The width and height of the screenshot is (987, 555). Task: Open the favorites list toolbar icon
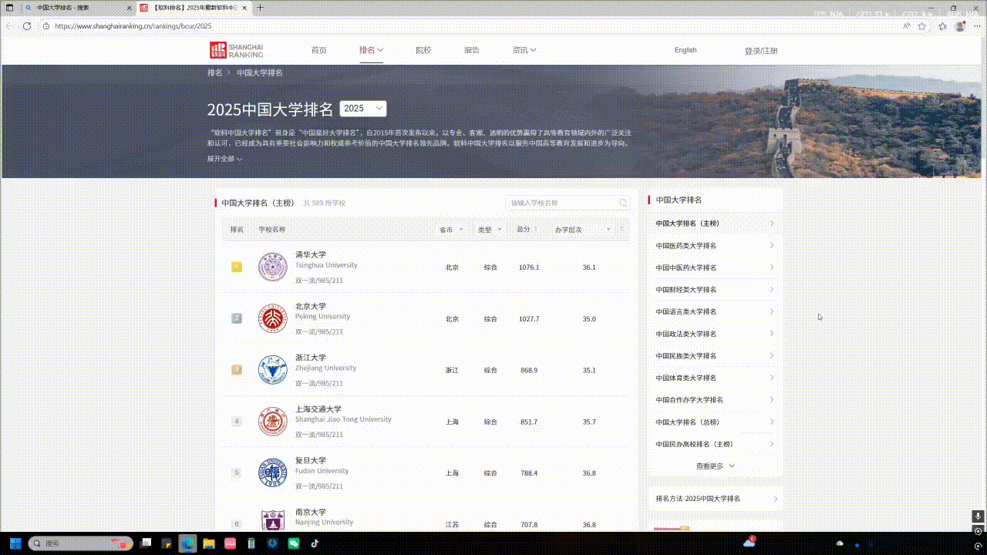pyautogui.click(x=942, y=25)
